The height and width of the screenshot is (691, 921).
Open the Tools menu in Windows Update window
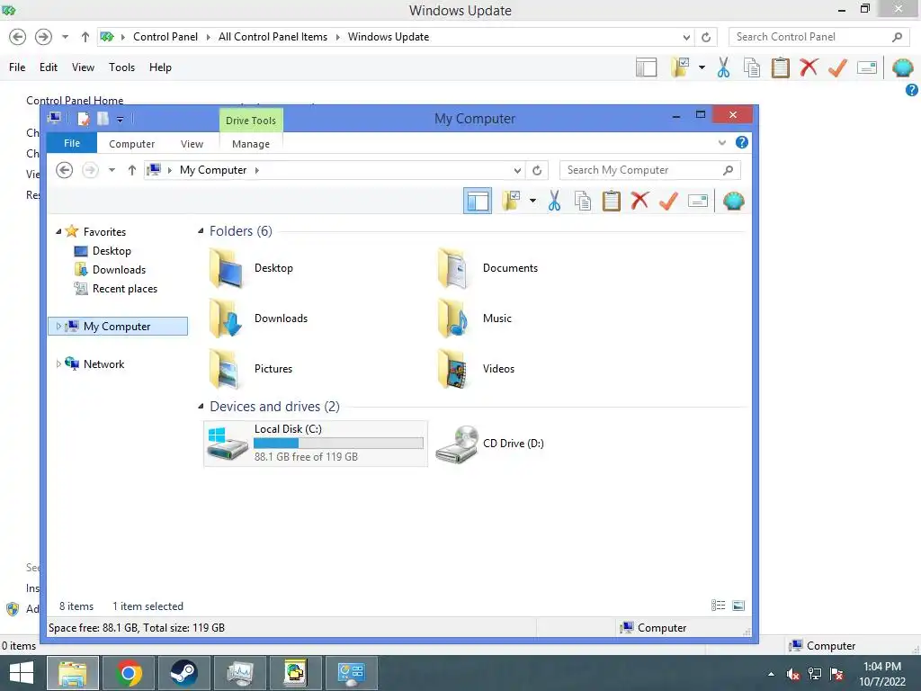121,67
